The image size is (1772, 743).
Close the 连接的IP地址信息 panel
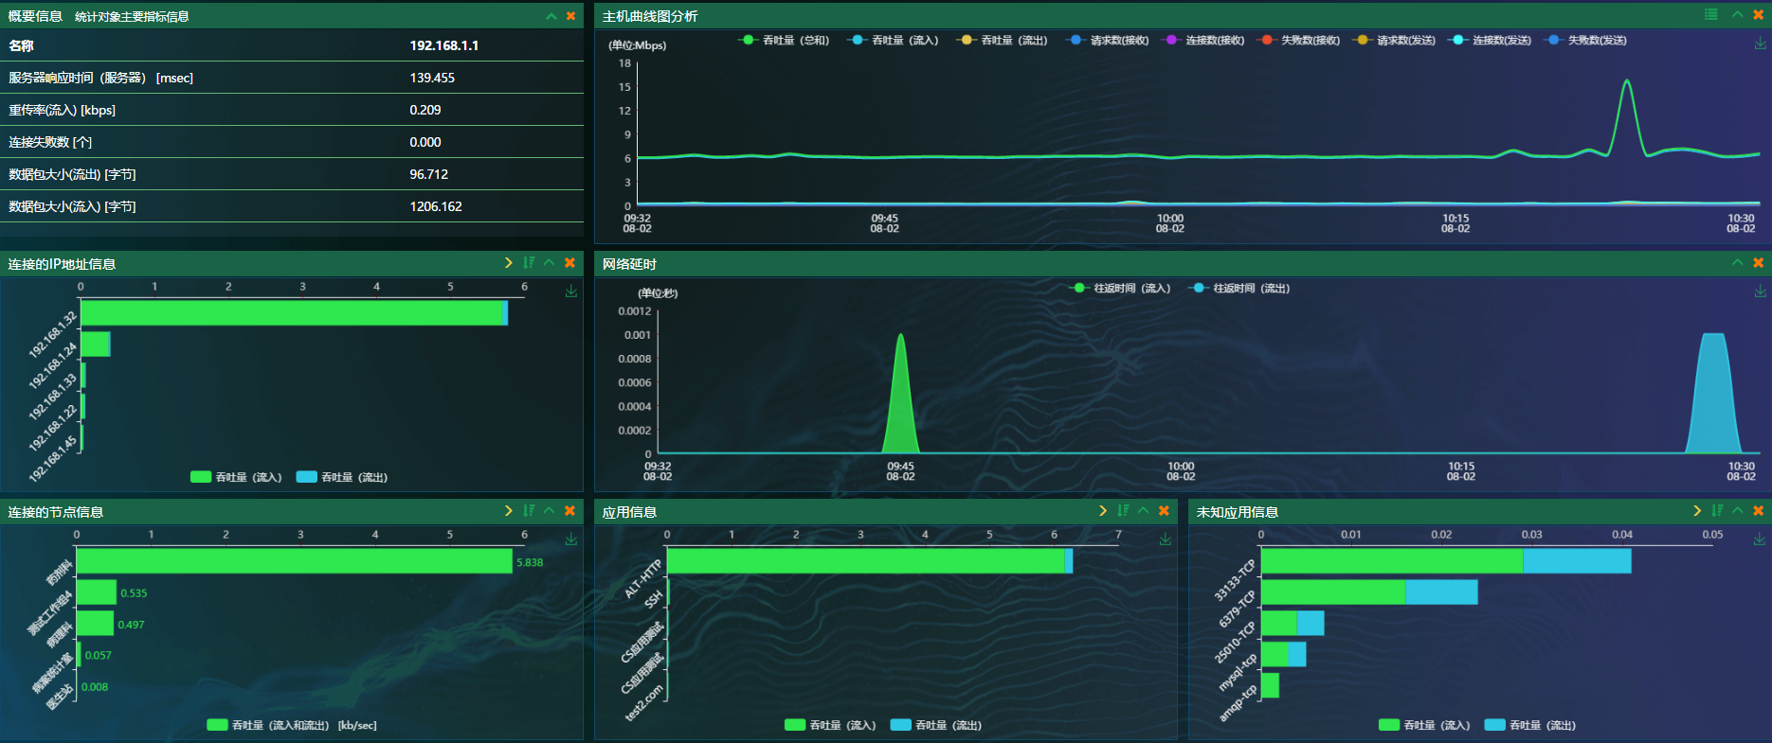coord(570,262)
